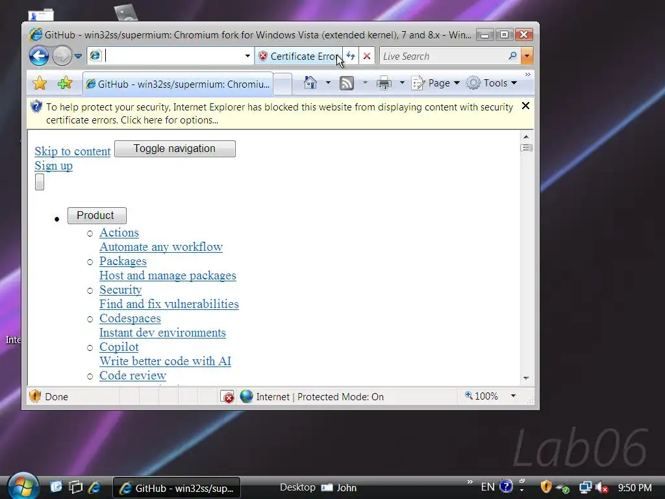This screenshot has height=499, width=665.
Task: Expand the zoom level dropdown arrow
Action: (513, 396)
